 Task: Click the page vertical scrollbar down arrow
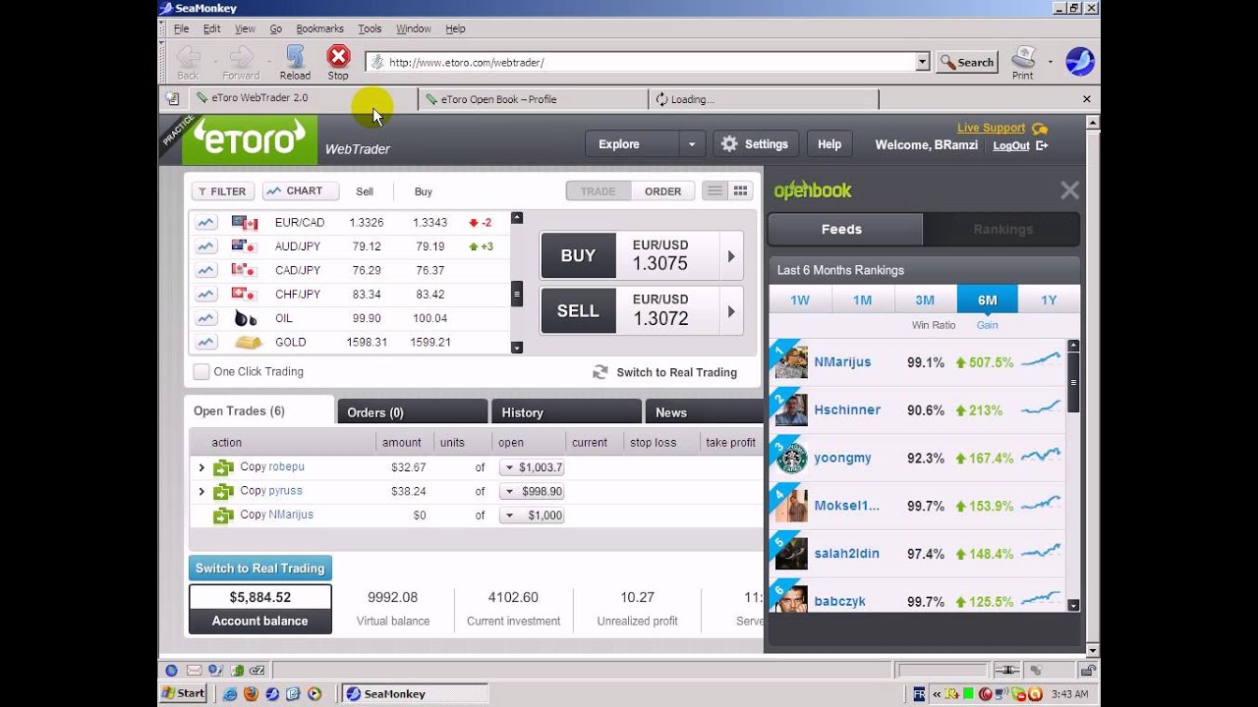(1092, 650)
